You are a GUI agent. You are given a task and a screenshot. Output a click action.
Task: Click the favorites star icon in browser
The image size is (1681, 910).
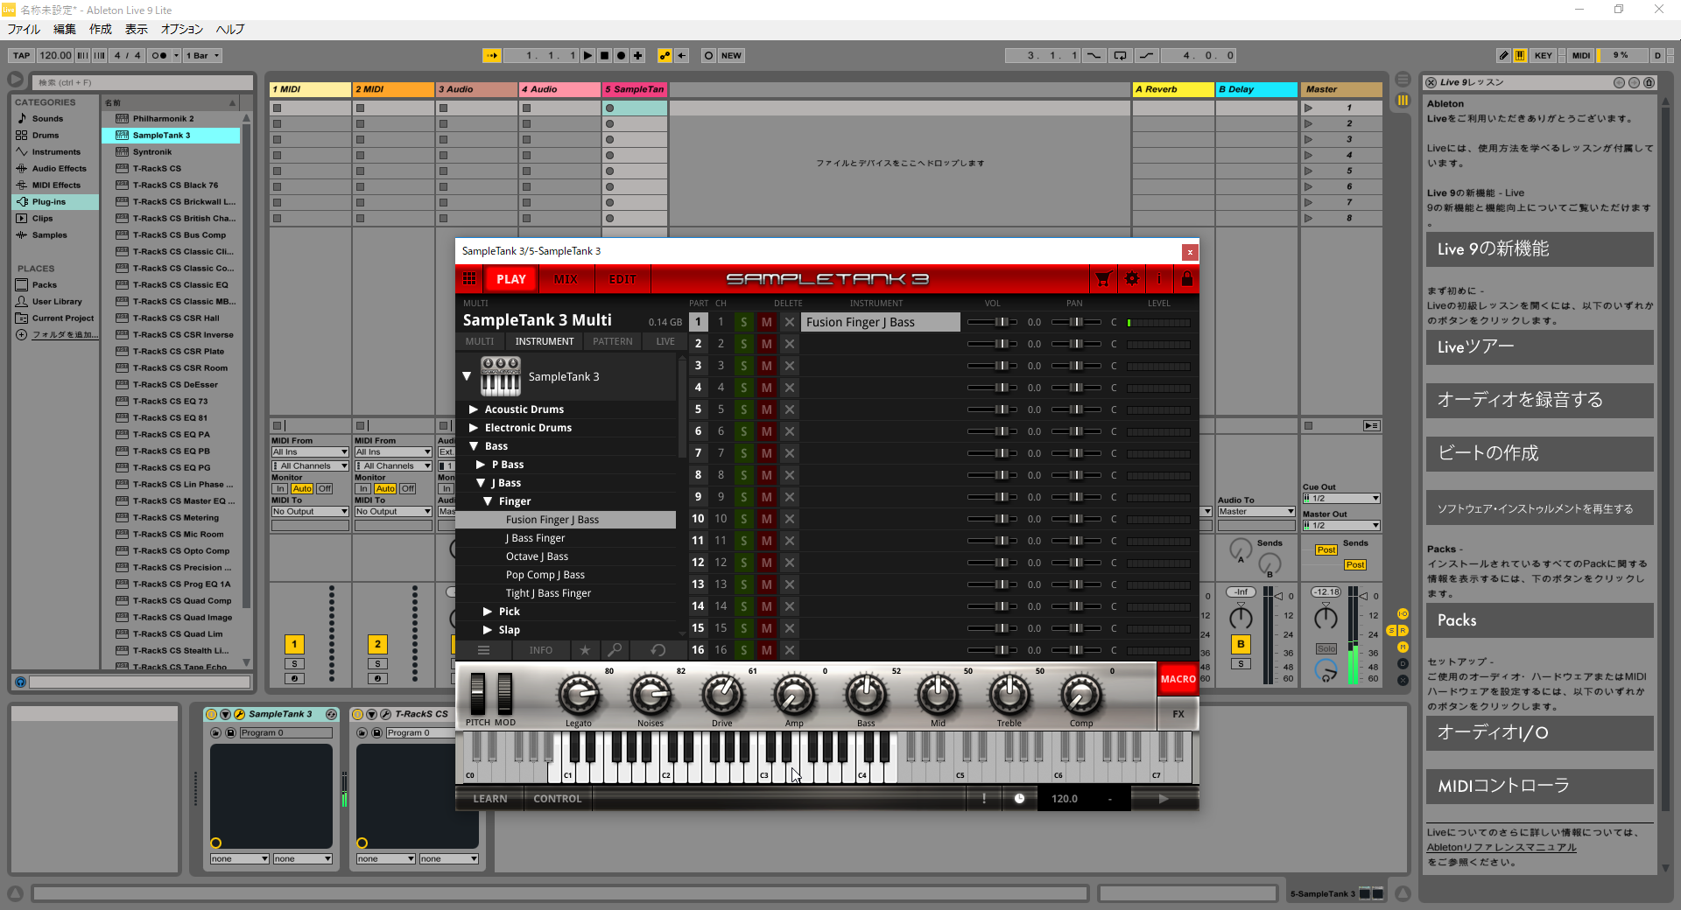(x=585, y=650)
